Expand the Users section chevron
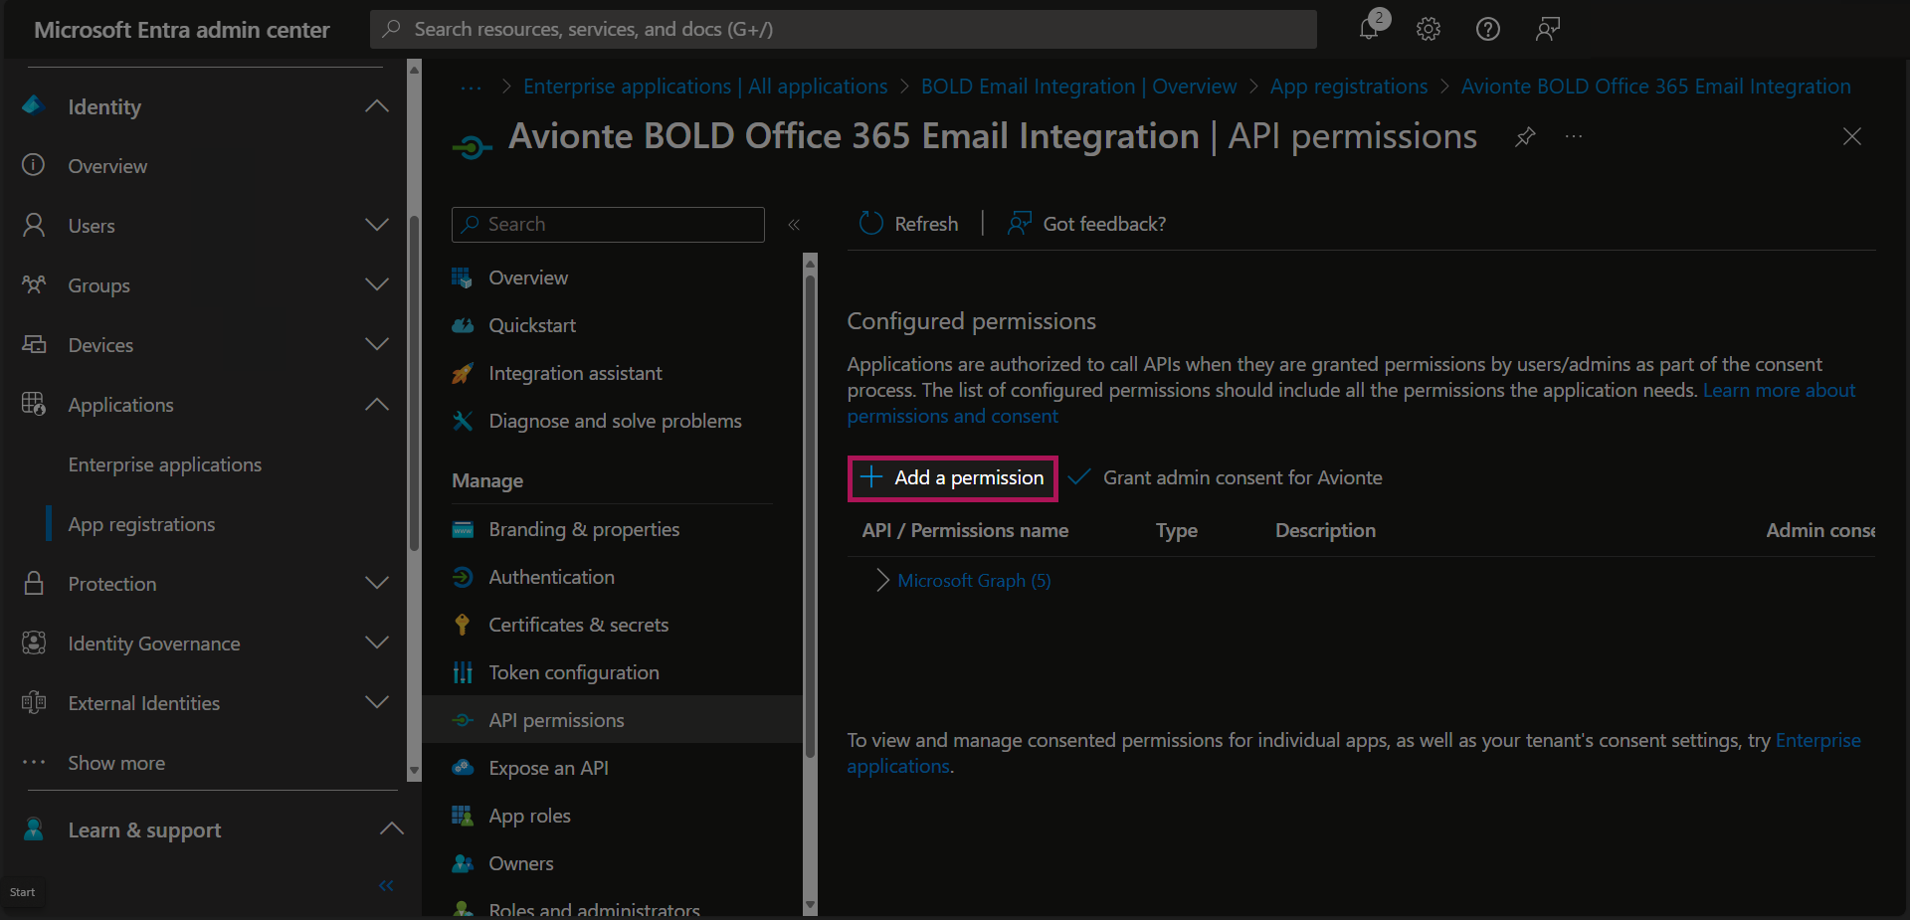This screenshot has width=1910, height=920. [376, 226]
